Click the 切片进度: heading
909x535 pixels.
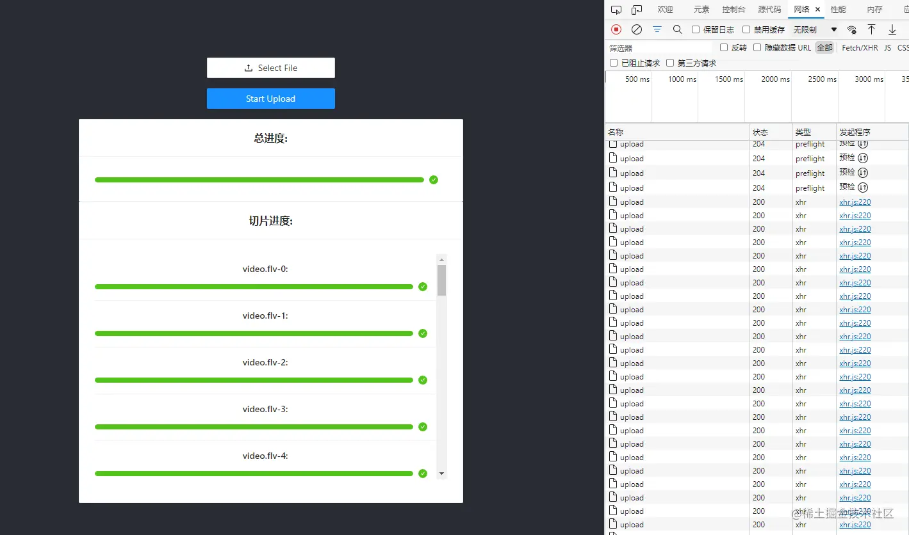(x=271, y=221)
